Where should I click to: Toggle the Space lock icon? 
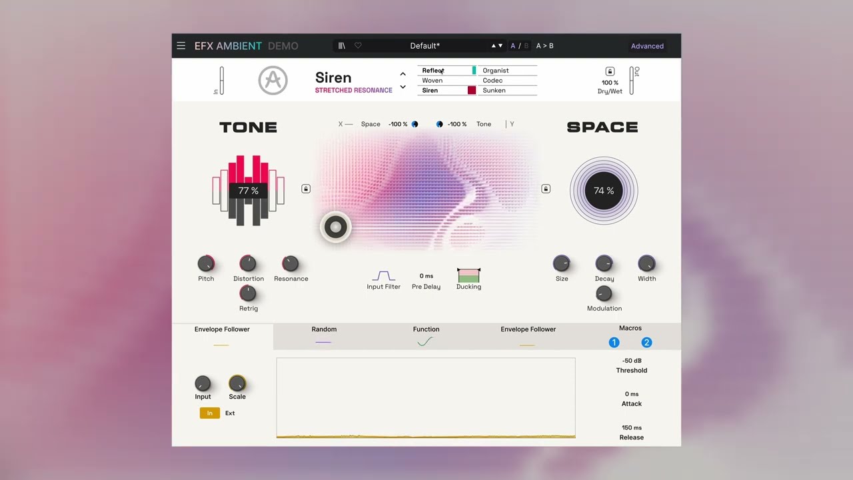pos(546,189)
